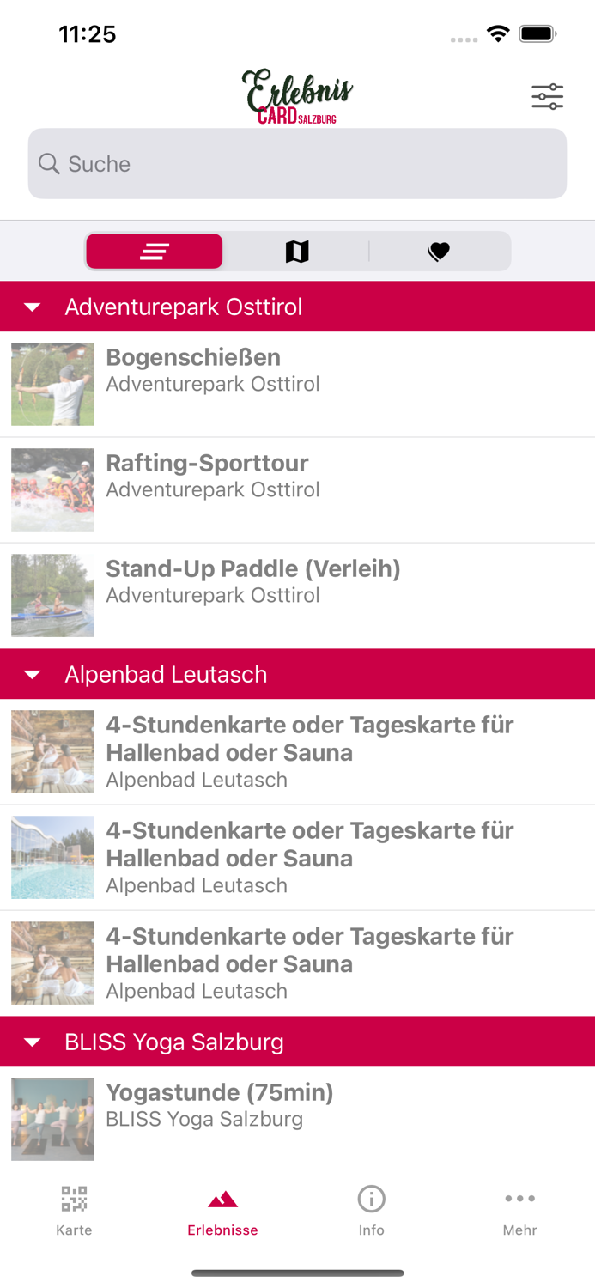Switch to the Info tab
The height and width of the screenshot is (1288, 595).
[x=371, y=1209]
